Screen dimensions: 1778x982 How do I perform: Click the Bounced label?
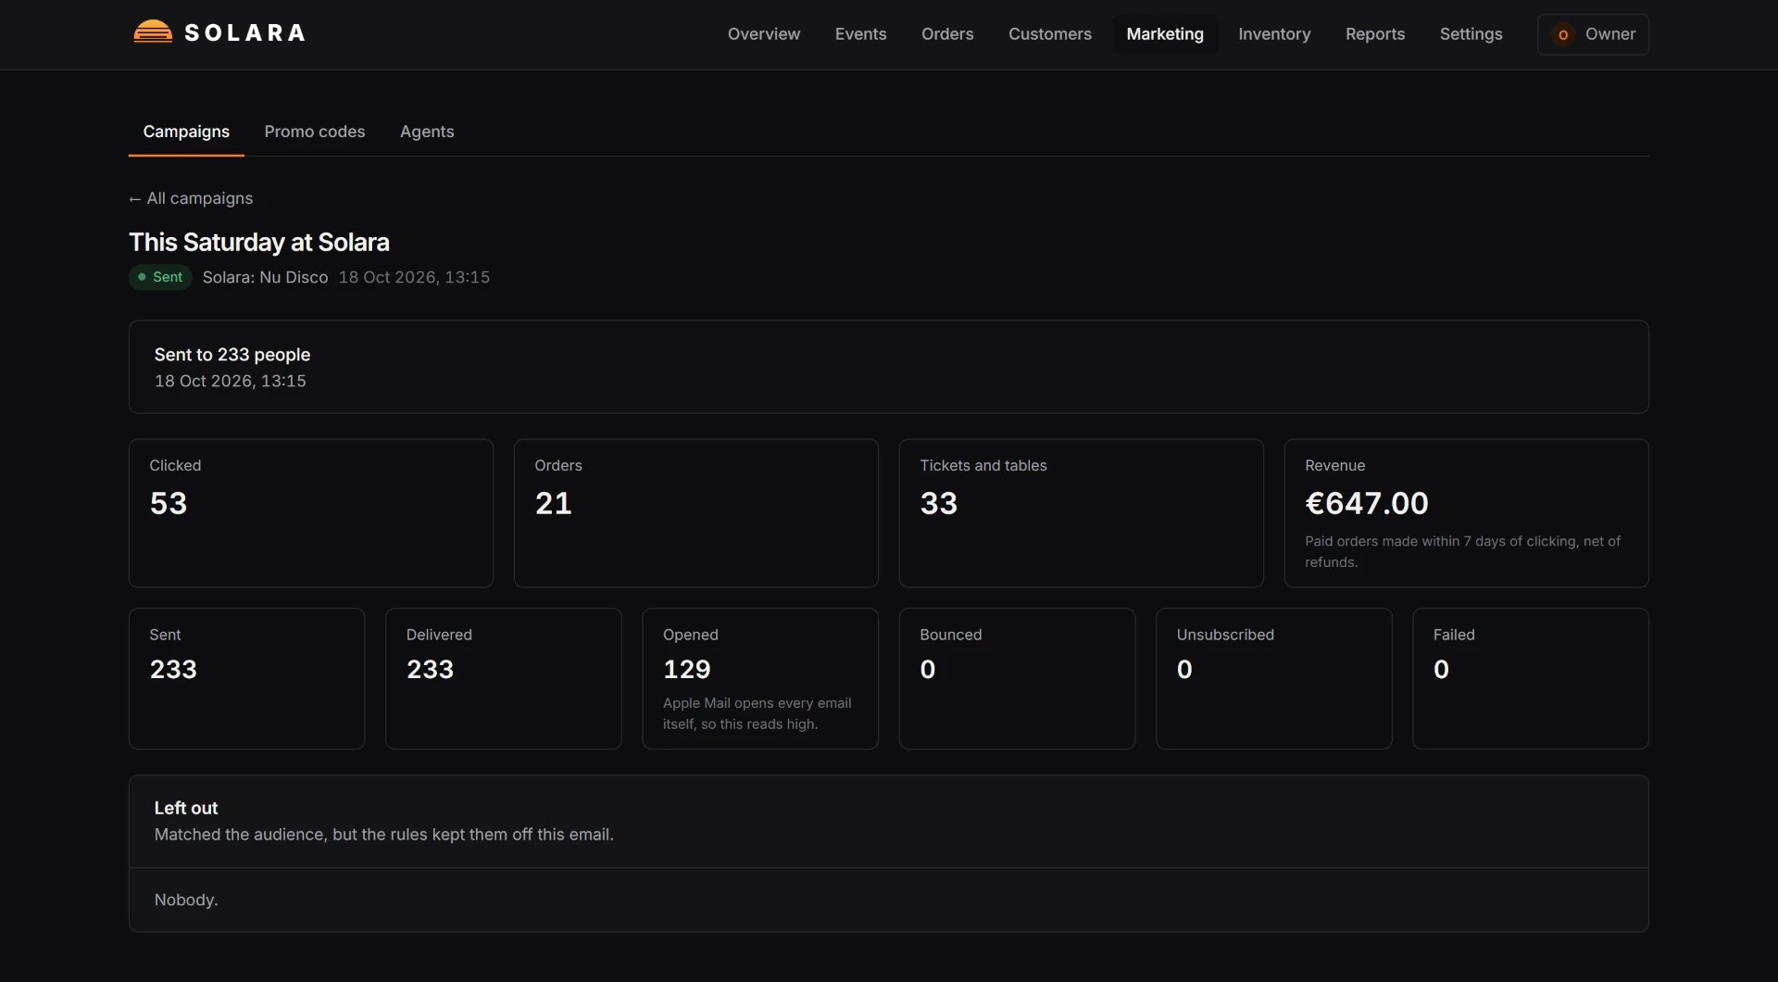coord(950,635)
